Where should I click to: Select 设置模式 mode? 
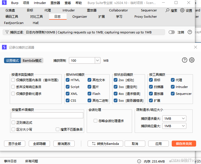coord(12,61)
